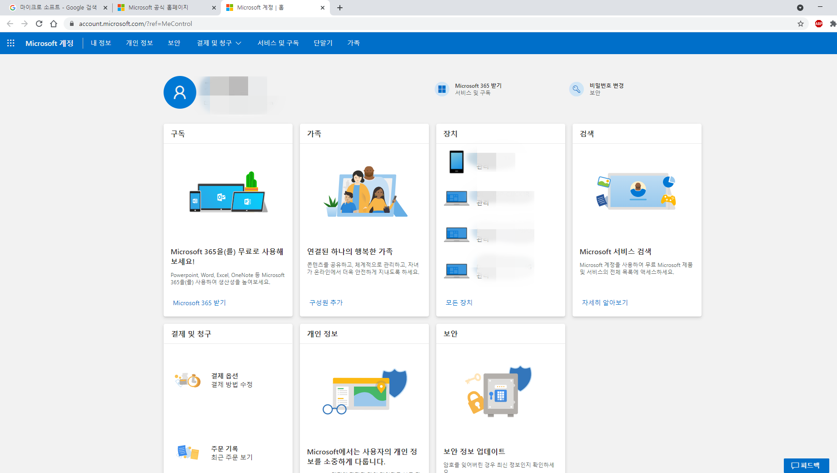Click the 주문 기록 link text

(224, 448)
